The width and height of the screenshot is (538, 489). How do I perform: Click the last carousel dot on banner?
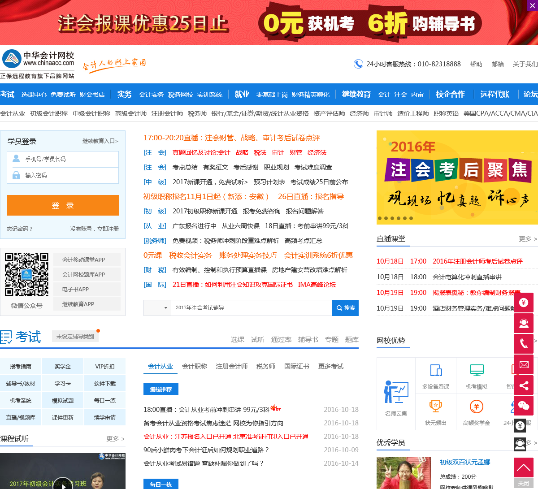[411, 218]
